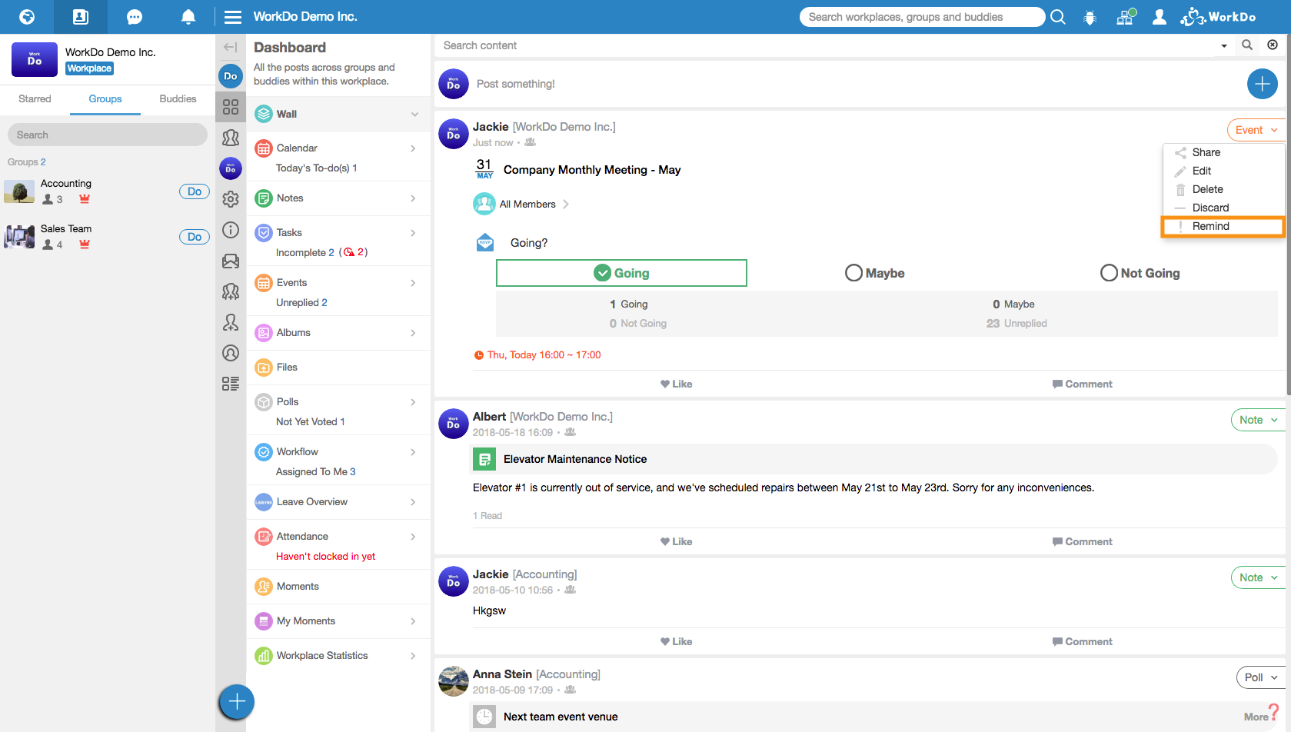Choose Remind from the event menu
Image resolution: width=1291 pixels, height=732 pixels.
[x=1223, y=226]
